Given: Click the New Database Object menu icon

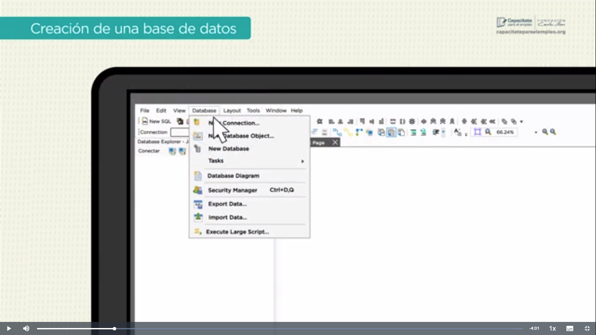Looking at the screenshot, I should click(198, 136).
